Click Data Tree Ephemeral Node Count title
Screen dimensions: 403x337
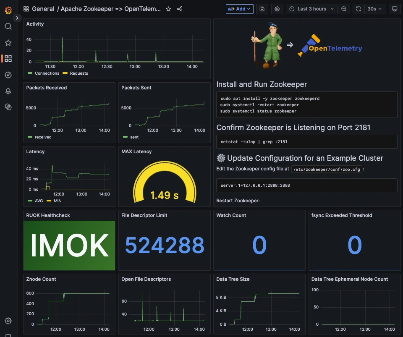click(350, 279)
